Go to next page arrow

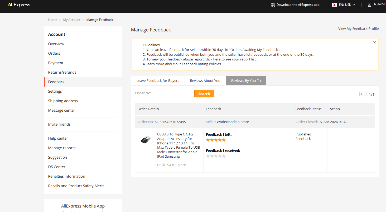[x=366, y=94]
